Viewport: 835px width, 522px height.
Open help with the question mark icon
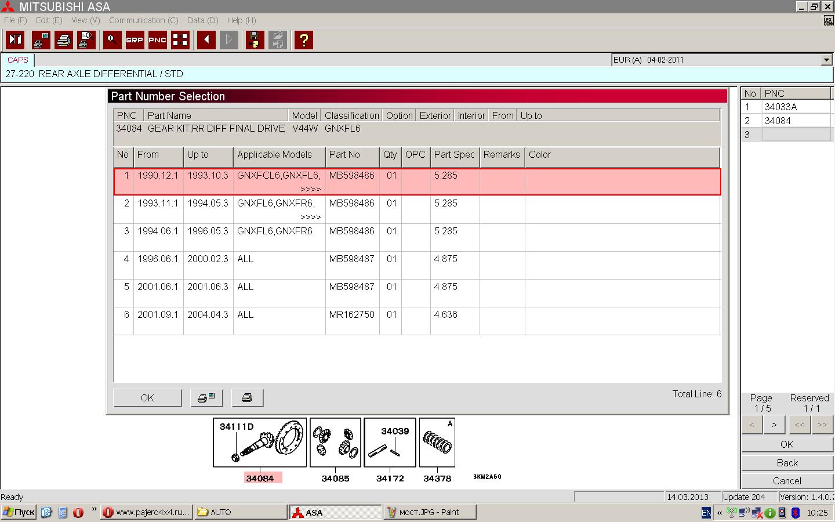[x=303, y=40]
